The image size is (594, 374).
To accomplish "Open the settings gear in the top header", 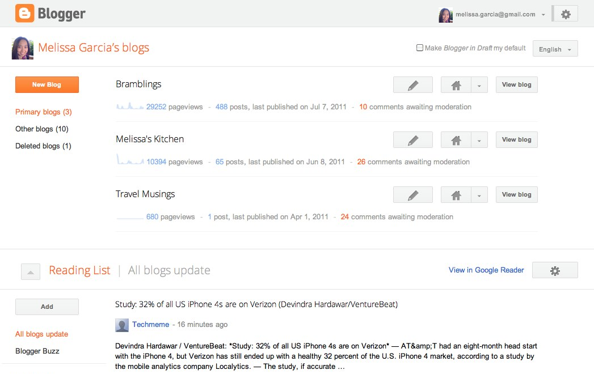I will (x=565, y=14).
